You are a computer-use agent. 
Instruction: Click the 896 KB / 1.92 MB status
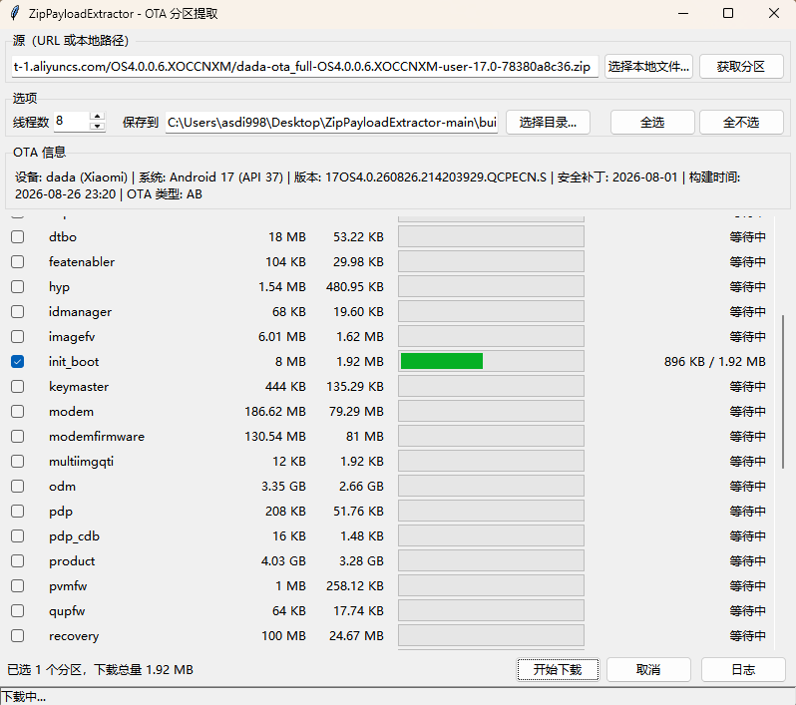click(715, 361)
